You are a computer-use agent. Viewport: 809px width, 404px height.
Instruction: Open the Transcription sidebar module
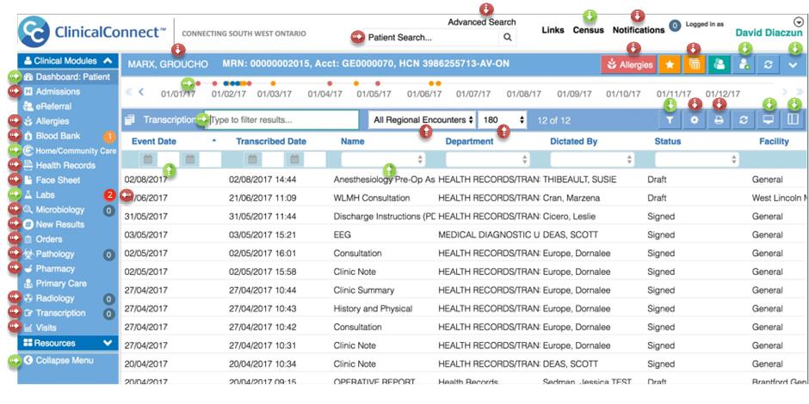[x=60, y=313]
